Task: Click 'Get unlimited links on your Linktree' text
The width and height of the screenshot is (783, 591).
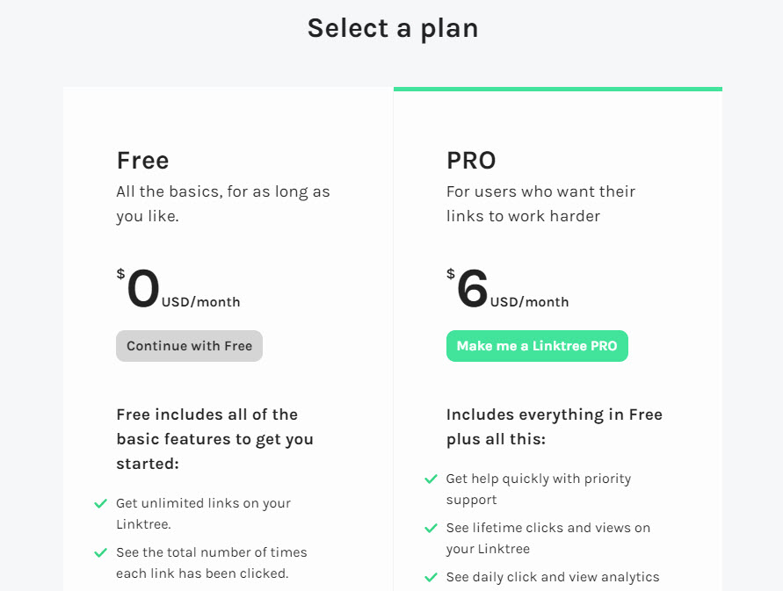Action: 203,513
